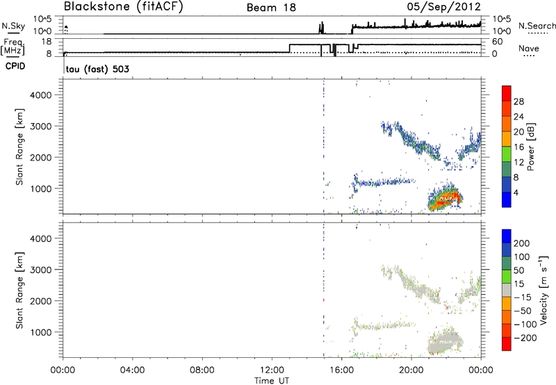556x385 pixels.
Task: Click the "Slant Range [km]" label of power panel
Action: (x=19, y=147)
